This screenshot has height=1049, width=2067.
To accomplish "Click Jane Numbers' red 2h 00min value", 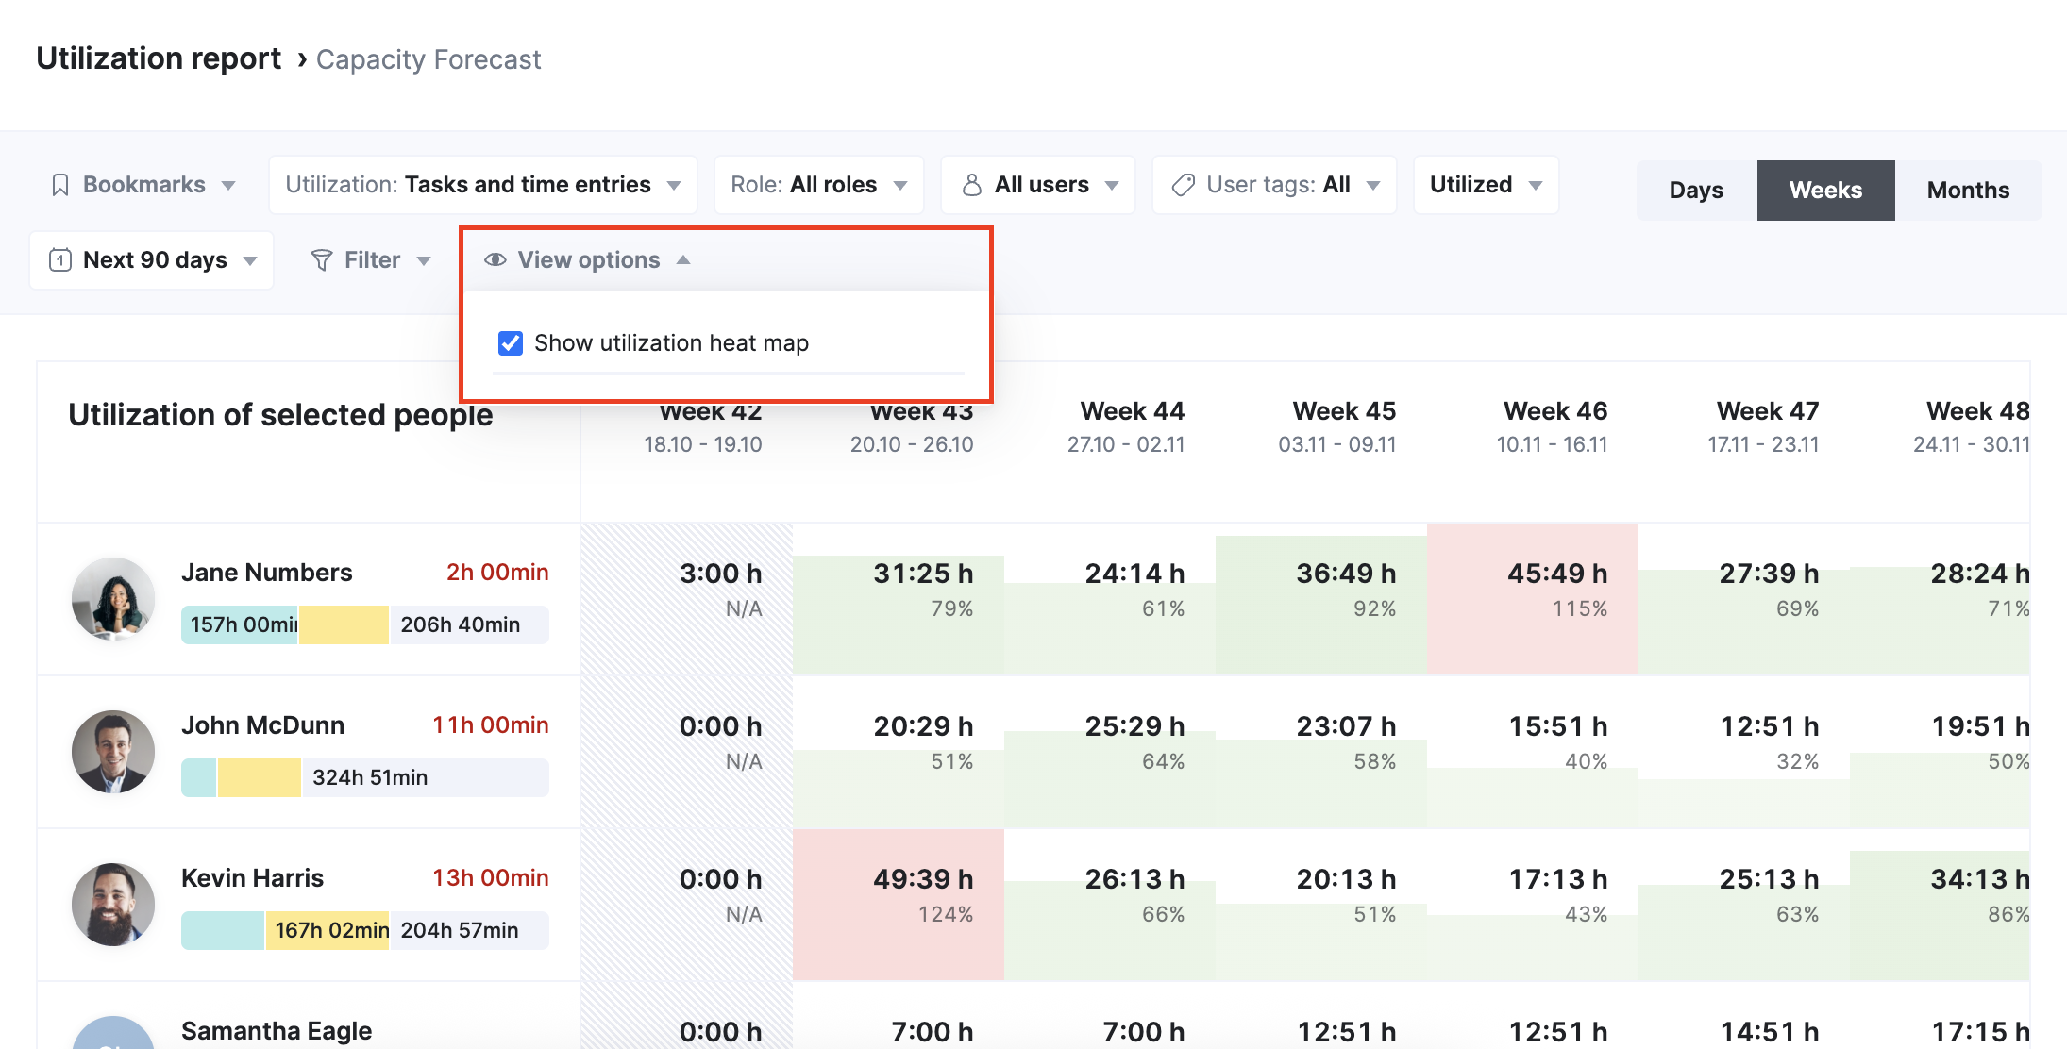I will coord(497,573).
